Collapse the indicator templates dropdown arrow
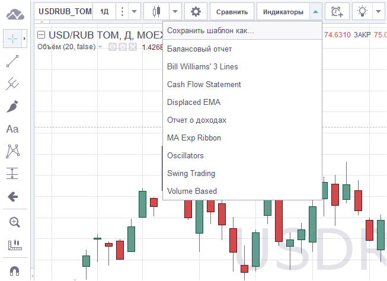Viewport: 387px width, 281px height. coord(315,11)
